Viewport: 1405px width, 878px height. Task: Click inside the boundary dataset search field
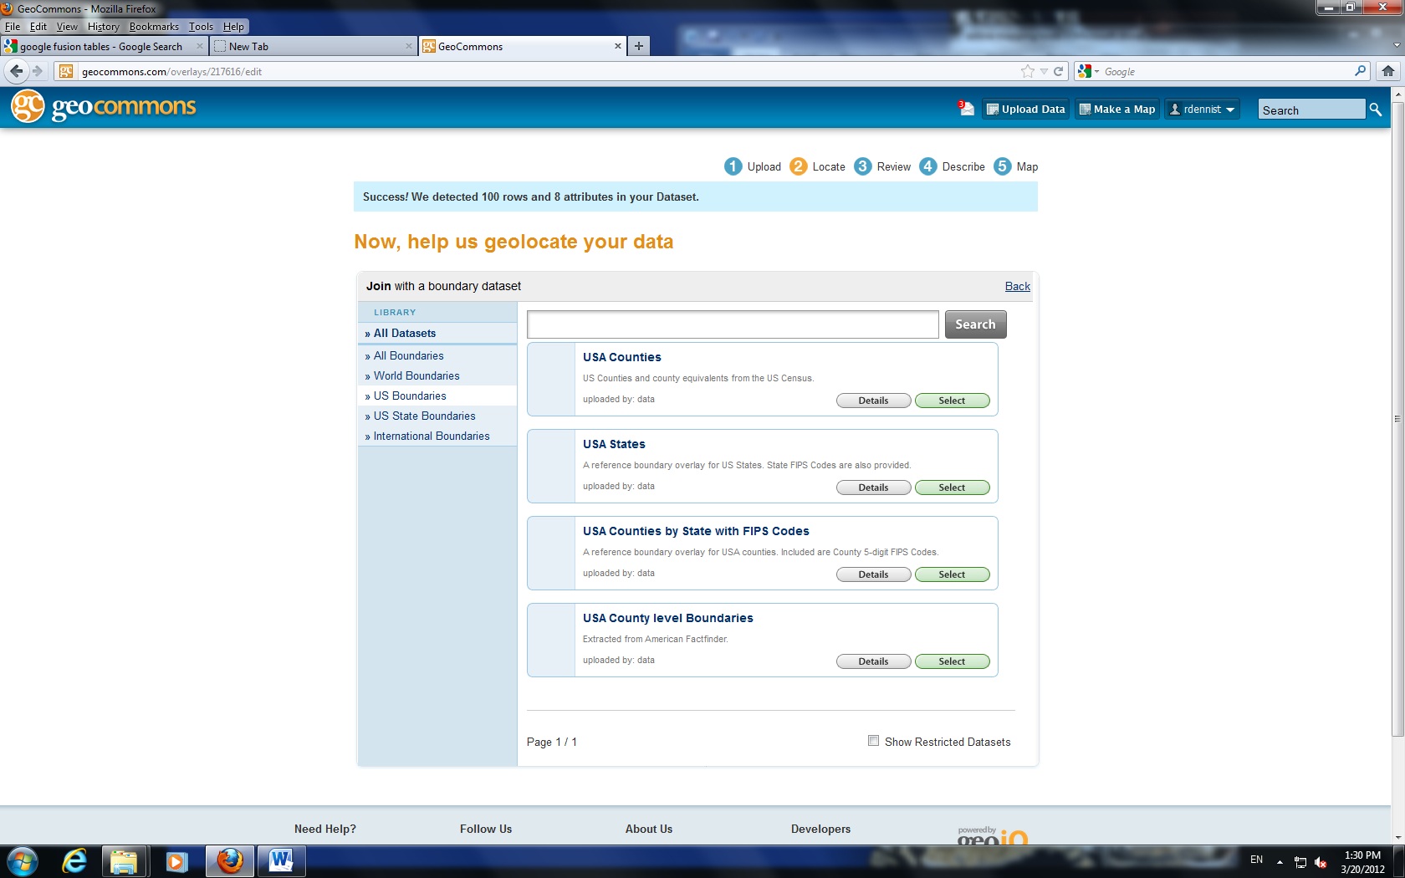[x=732, y=324]
